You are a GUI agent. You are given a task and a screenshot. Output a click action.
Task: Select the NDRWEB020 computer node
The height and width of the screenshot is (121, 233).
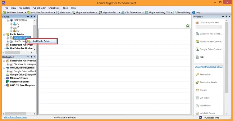pyautogui.click(x=20, y=20)
